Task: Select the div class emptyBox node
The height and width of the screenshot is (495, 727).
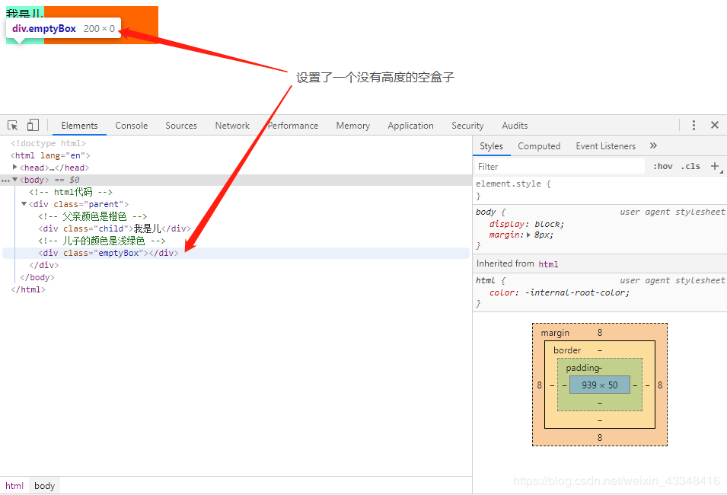Action: pyautogui.click(x=108, y=253)
